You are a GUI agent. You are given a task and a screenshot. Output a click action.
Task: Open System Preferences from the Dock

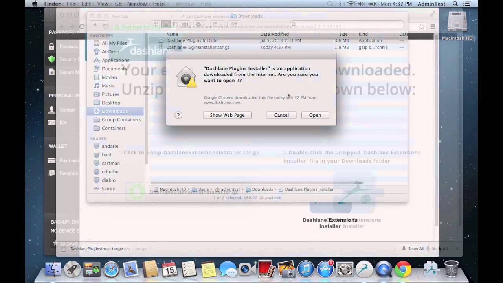click(x=344, y=270)
